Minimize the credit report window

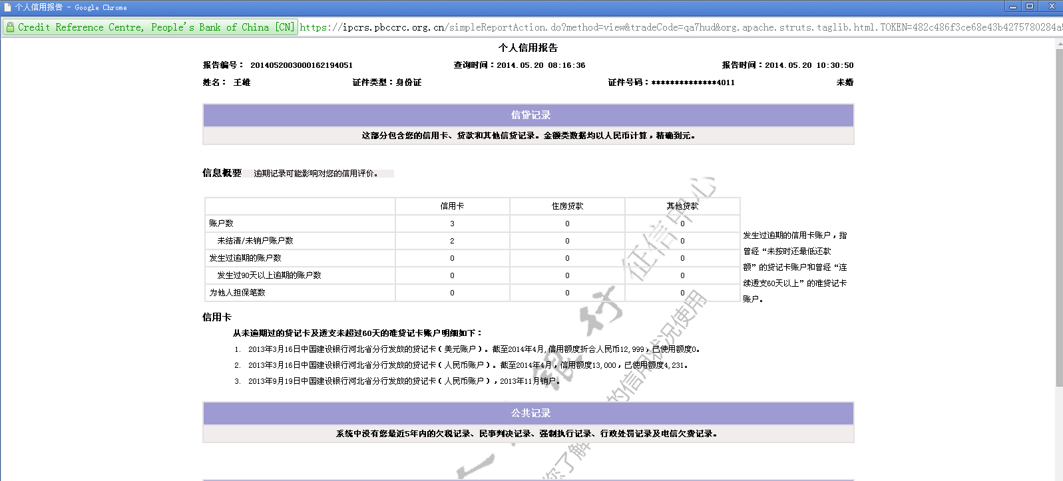coord(1012,7)
